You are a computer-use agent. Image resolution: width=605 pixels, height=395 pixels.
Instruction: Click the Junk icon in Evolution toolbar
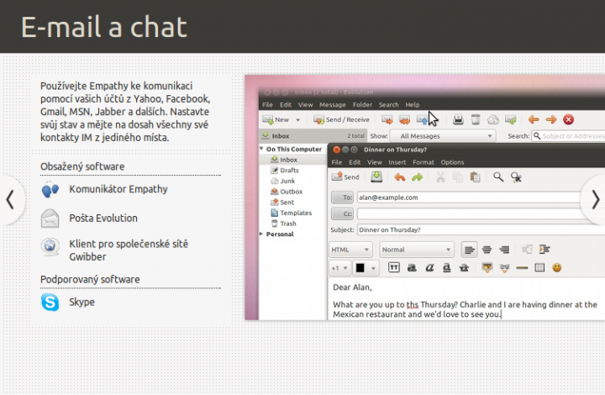492,120
